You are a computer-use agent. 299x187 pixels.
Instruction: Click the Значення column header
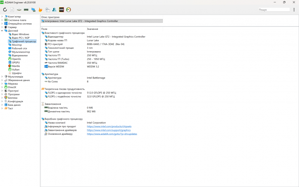pyautogui.click(x=92, y=29)
